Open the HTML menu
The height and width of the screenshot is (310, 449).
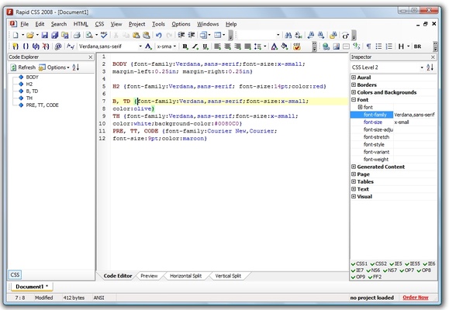tap(81, 24)
